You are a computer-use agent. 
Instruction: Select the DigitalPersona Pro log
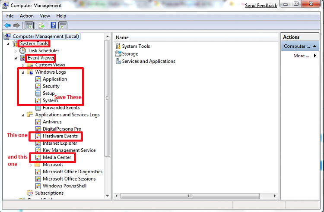pos(62,129)
